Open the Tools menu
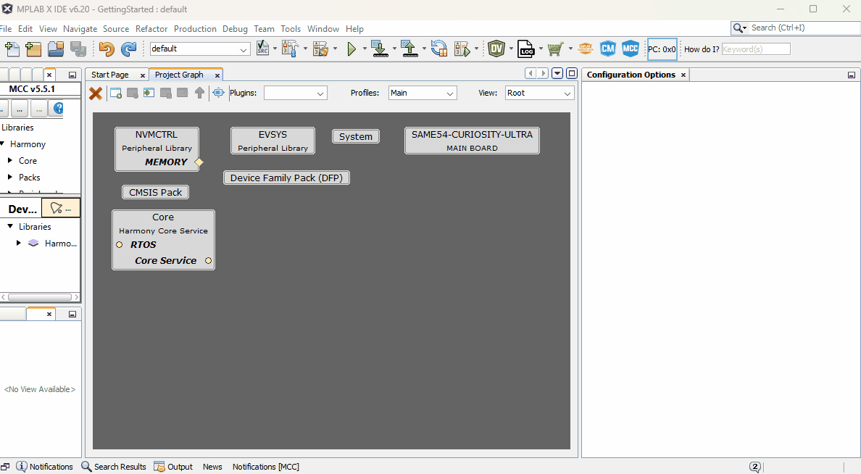This screenshot has width=861, height=474. (x=291, y=28)
